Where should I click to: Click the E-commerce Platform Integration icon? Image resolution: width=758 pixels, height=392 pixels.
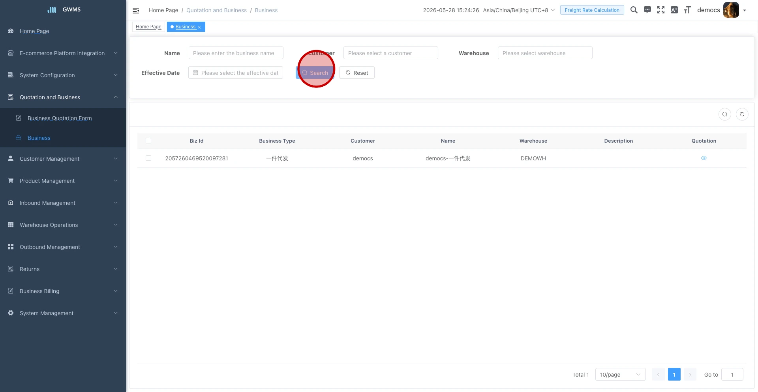tap(11, 53)
